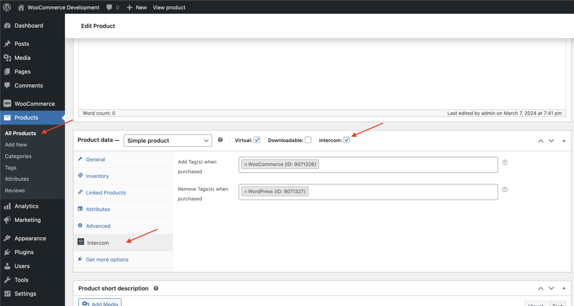Screen dimensions: 574x306
Task: Enable the Downloadable checkbox
Action: (308, 140)
